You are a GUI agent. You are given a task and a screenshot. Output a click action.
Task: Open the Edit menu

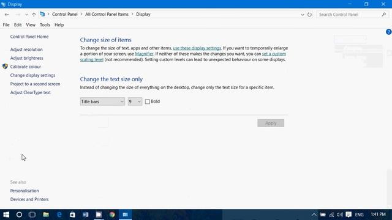(x=18, y=25)
